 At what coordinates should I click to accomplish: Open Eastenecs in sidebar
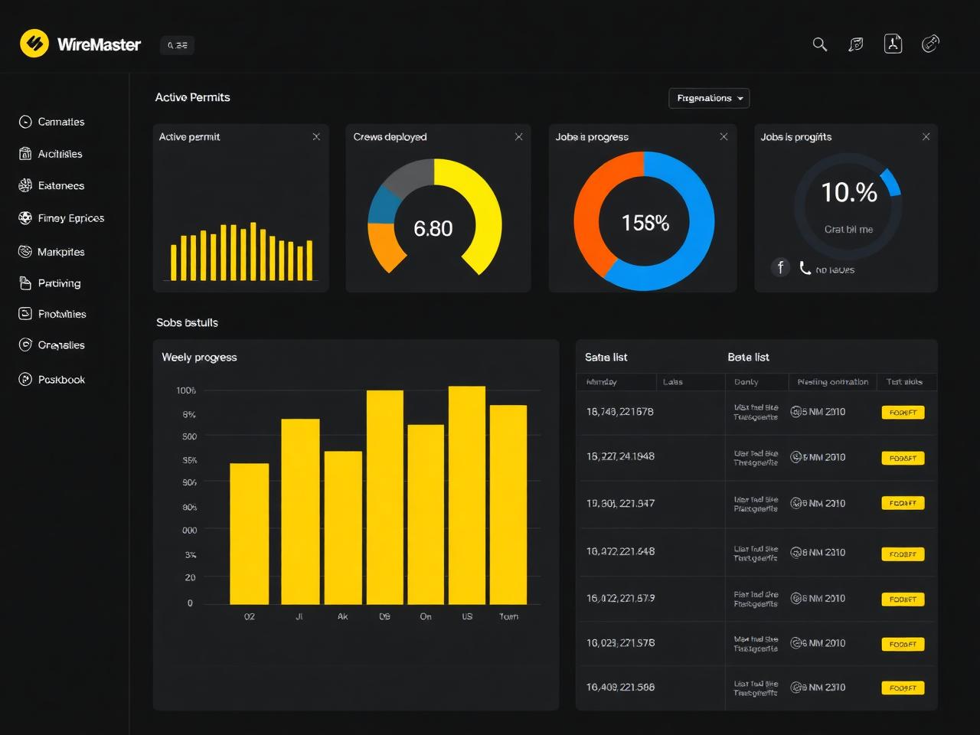[x=61, y=185]
